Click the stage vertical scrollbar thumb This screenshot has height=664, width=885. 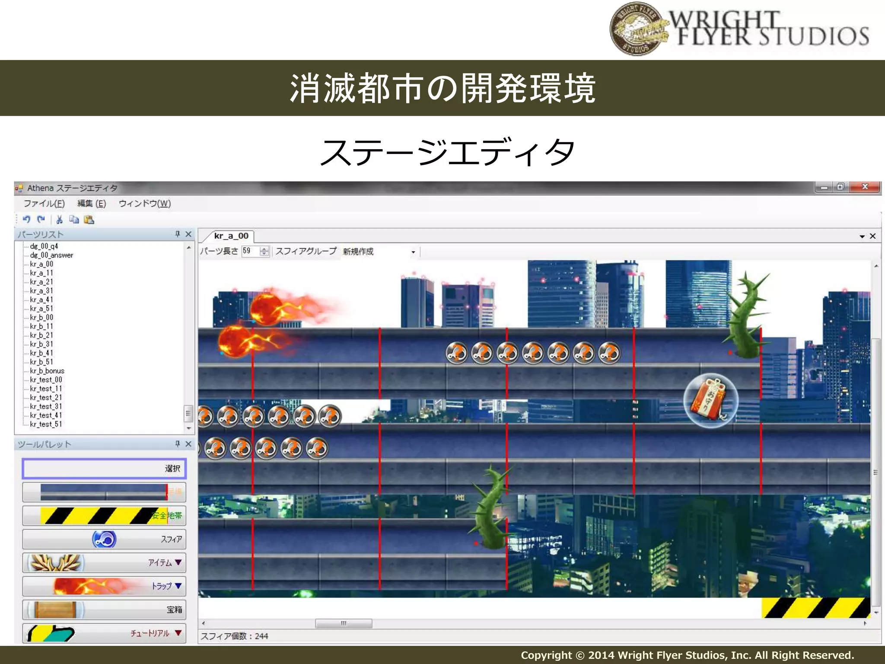pyautogui.click(x=876, y=472)
